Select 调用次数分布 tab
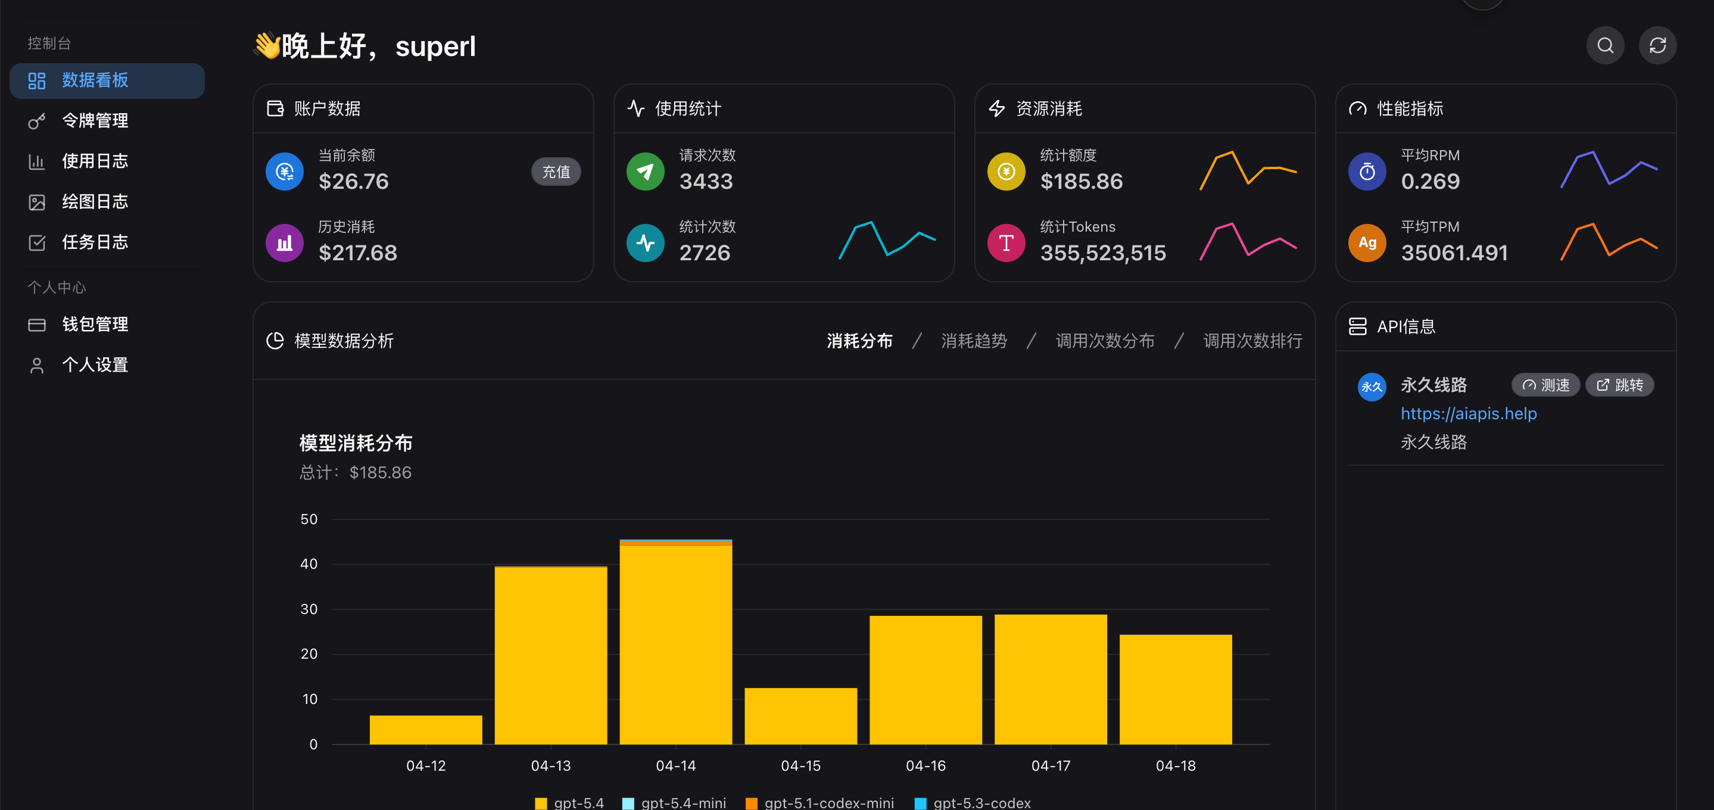 (1105, 341)
